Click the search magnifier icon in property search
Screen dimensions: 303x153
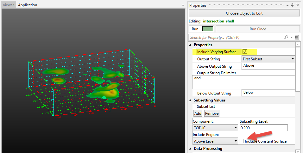tap(286, 37)
